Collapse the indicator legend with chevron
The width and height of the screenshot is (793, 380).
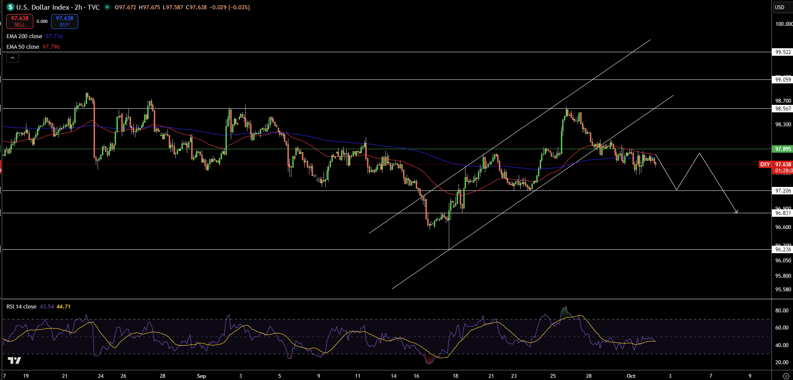[12, 57]
